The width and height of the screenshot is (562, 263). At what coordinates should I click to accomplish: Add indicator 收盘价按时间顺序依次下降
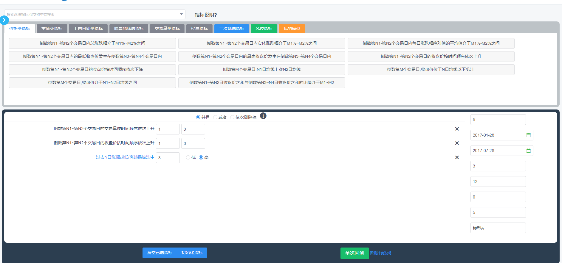[92, 70]
